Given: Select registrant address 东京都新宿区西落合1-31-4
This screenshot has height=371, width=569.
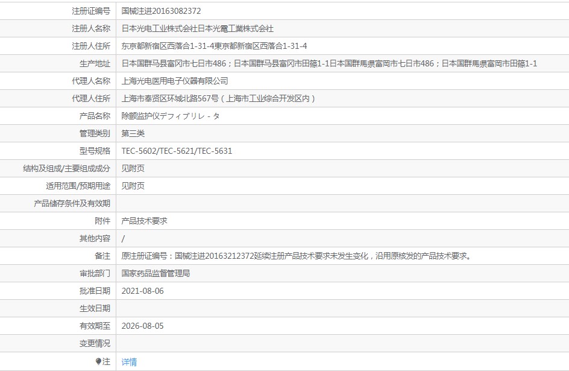Looking at the screenshot, I should (168, 46).
